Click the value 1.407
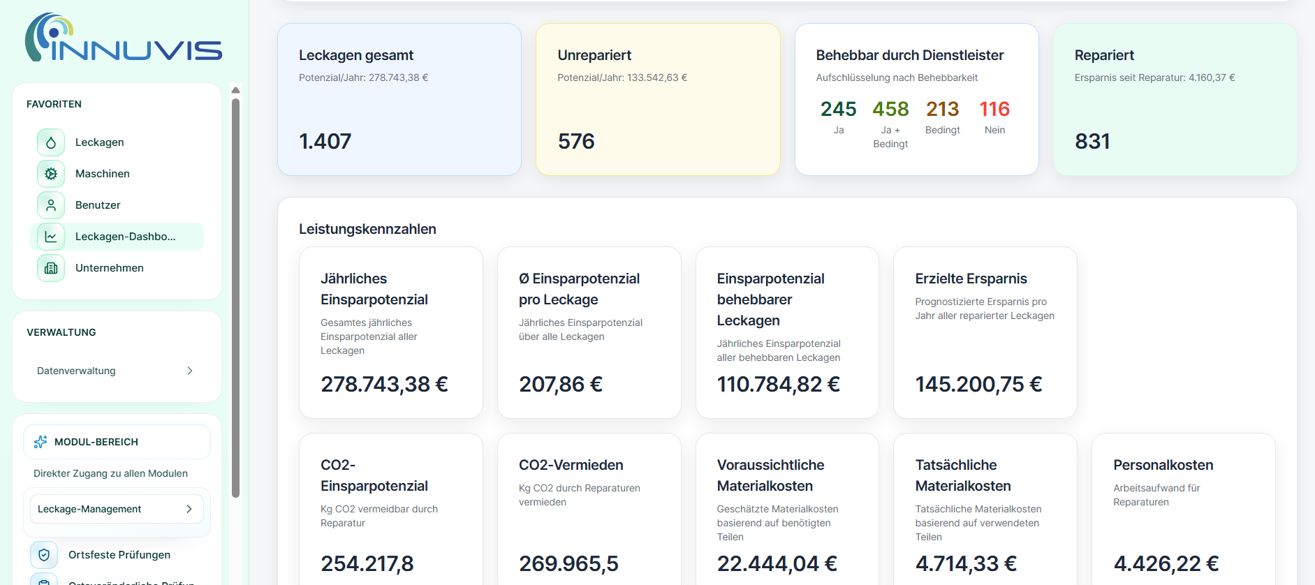This screenshot has width=1315, height=585. (x=325, y=141)
